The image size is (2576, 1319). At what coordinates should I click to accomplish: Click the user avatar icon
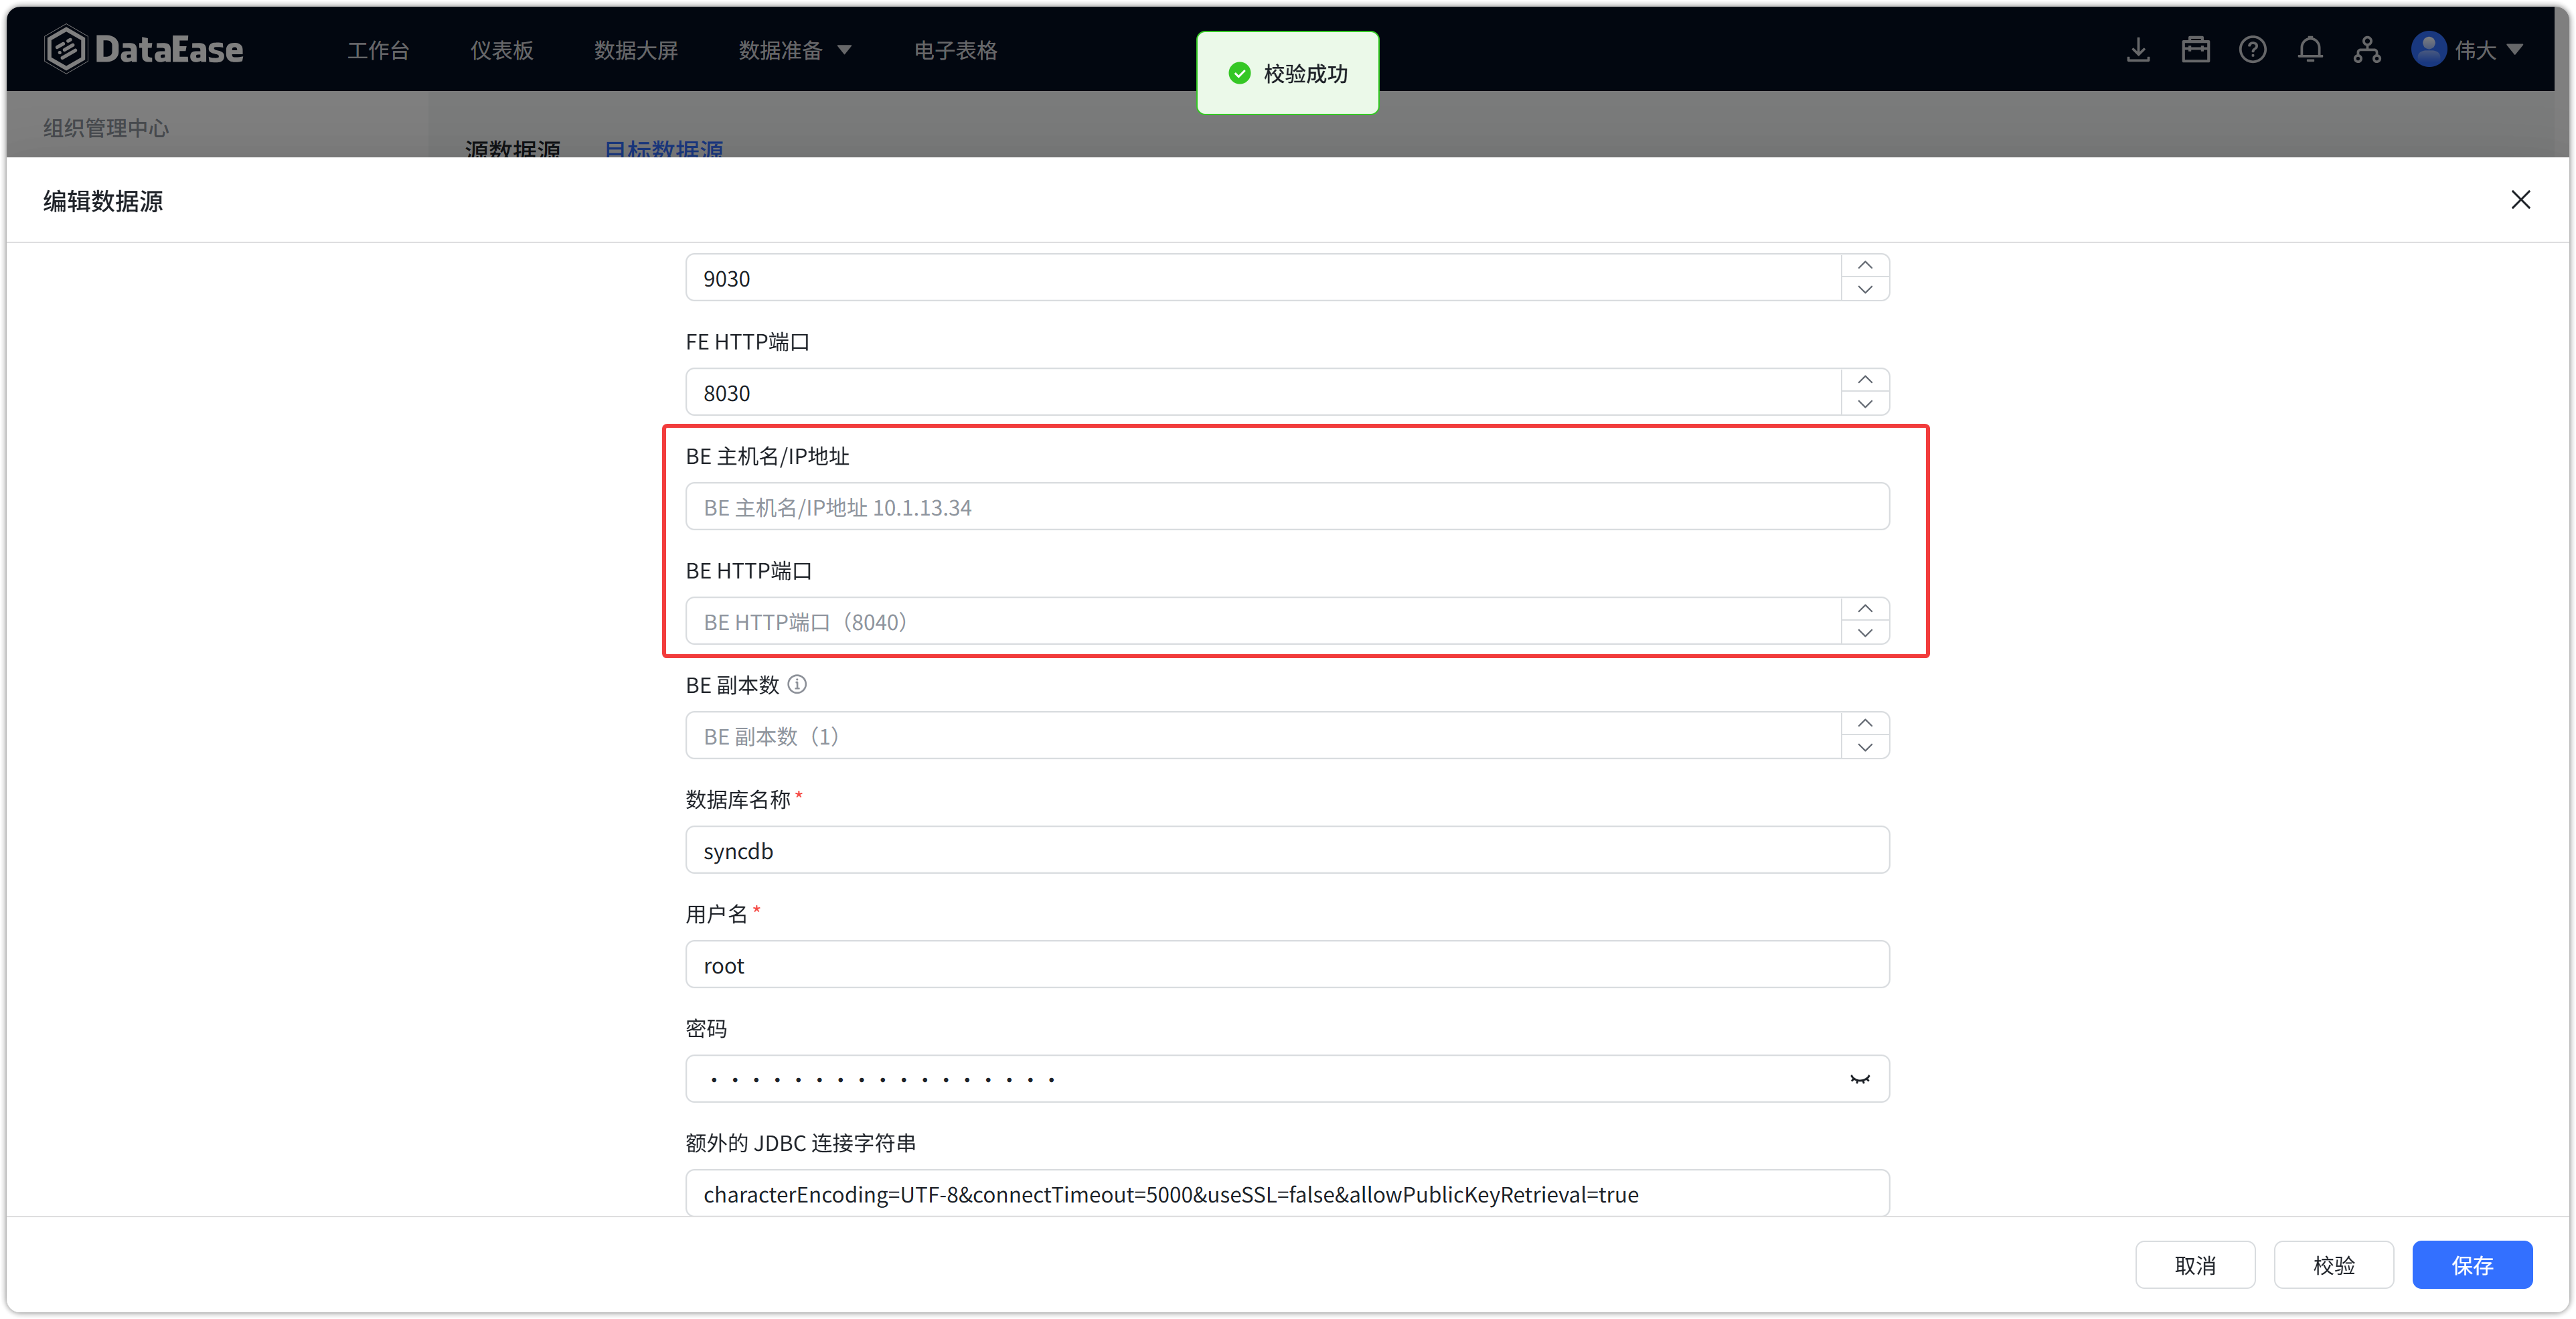click(2429, 49)
